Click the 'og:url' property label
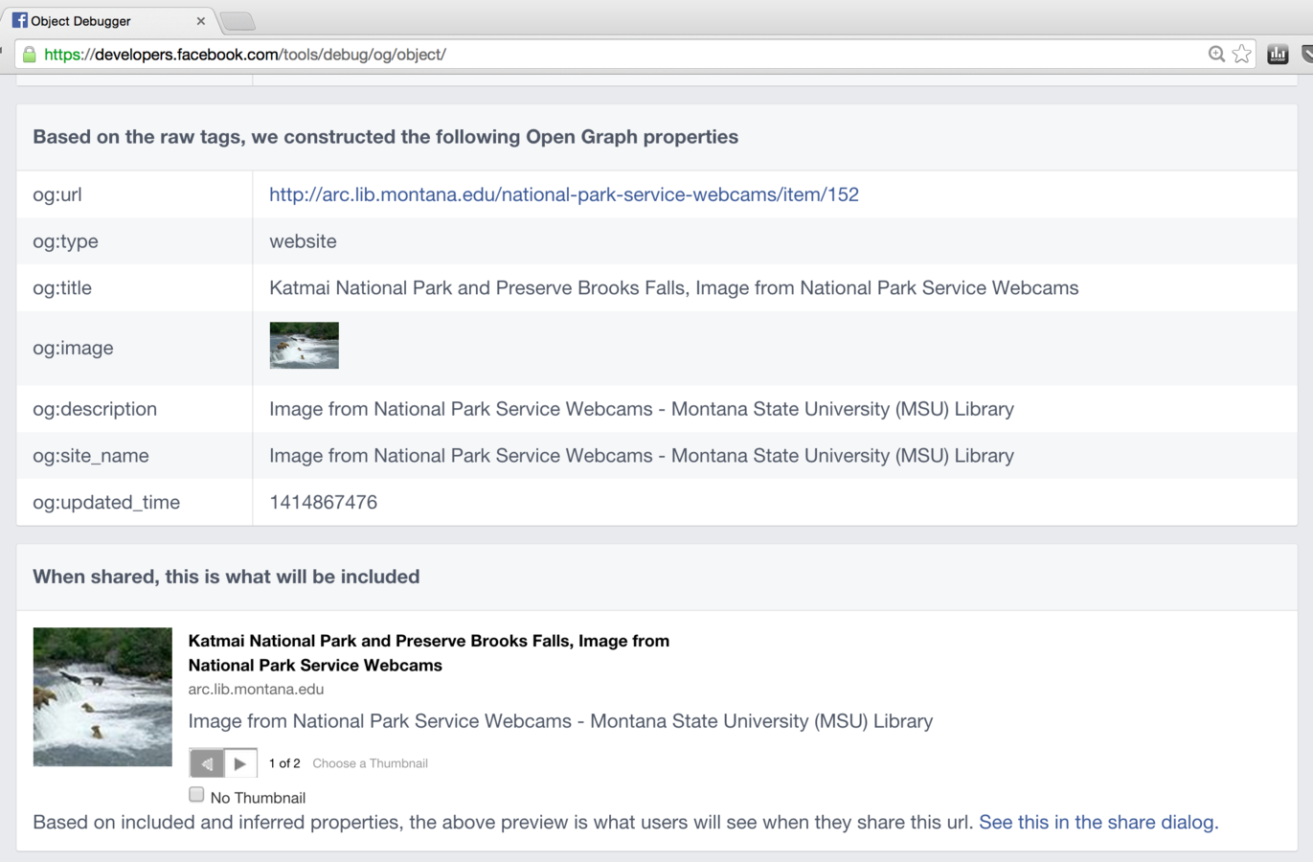This screenshot has height=862, width=1313. click(x=57, y=195)
